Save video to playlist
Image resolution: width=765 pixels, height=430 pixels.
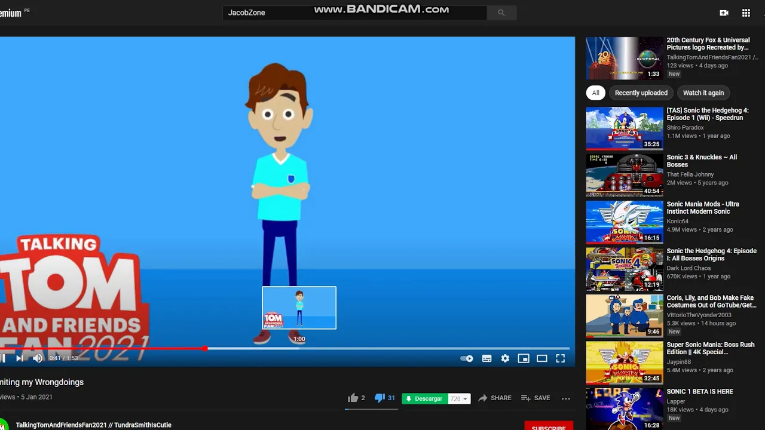pos(535,398)
